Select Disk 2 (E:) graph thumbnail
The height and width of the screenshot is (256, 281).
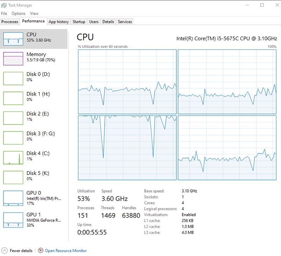point(13,118)
